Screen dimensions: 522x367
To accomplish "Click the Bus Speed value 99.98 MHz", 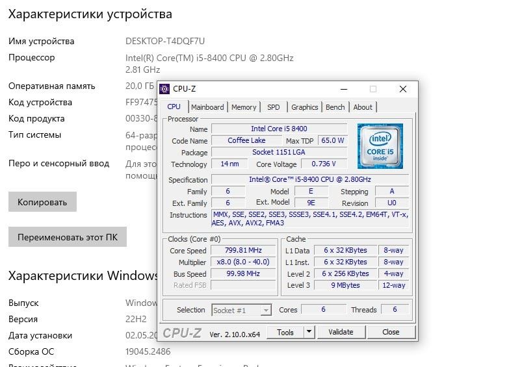I will [243, 273].
